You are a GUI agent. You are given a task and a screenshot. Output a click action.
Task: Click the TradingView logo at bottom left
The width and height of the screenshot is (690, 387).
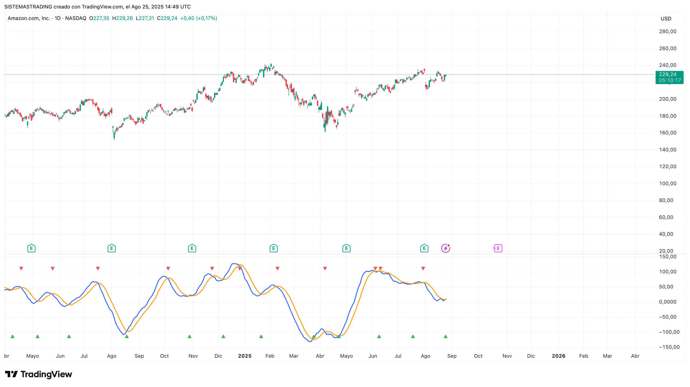coord(39,374)
